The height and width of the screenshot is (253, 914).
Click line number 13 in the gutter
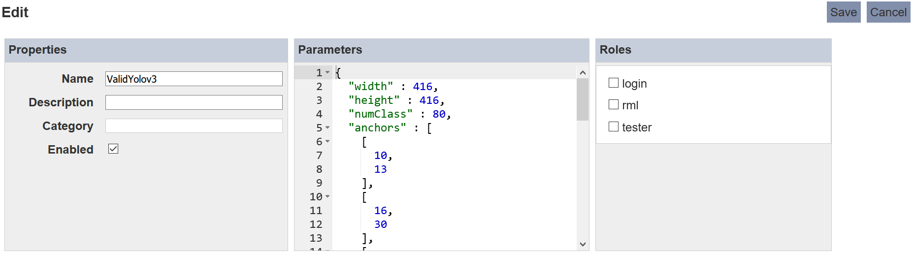[316, 238]
